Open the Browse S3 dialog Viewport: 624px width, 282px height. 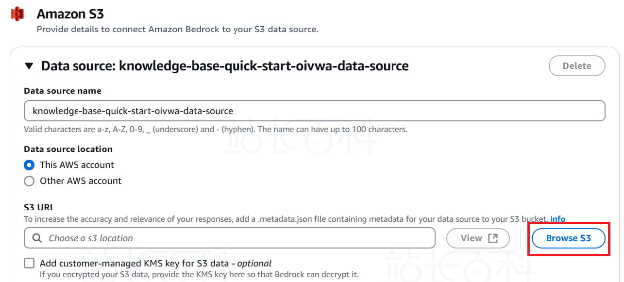[568, 238]
